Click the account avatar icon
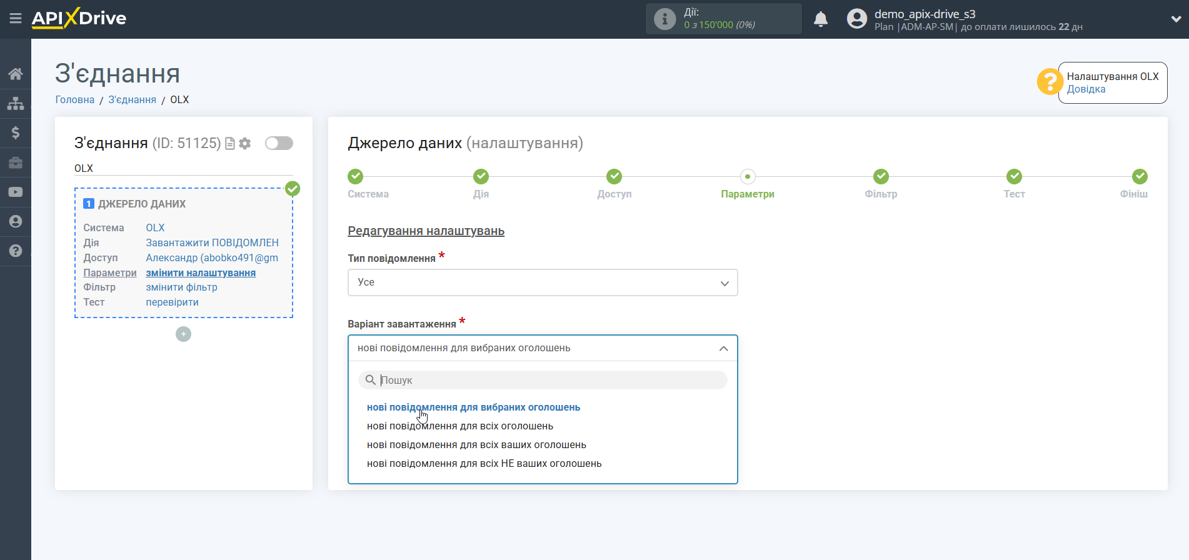Image resolution: width=1189 pixels, height=560 pixels. 856,19
